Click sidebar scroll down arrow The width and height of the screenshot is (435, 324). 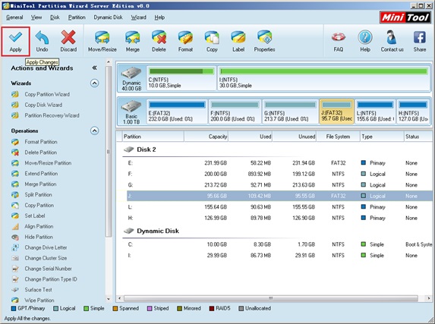tap(109, 299)
